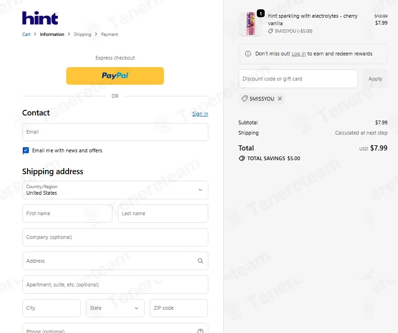Click the cherry vanilla product thumbnail

[x=250, y=24]
